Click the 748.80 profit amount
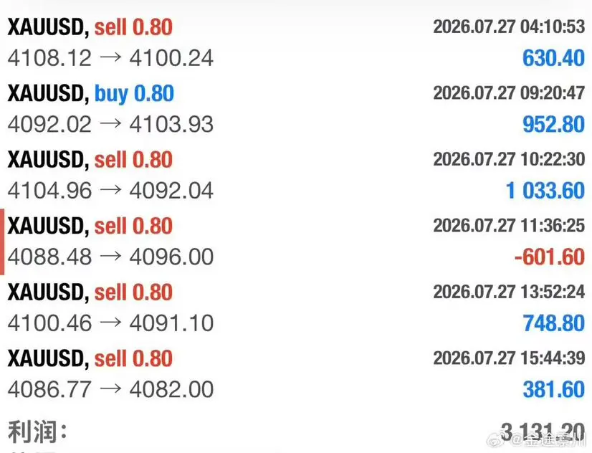Viewport: 592px width, 453px height. point(553,323)
